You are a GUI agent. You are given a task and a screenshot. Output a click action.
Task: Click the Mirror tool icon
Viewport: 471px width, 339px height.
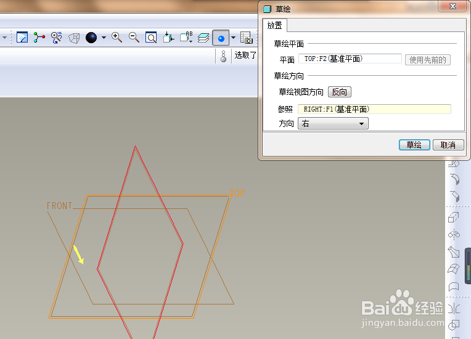coord(454,308)
